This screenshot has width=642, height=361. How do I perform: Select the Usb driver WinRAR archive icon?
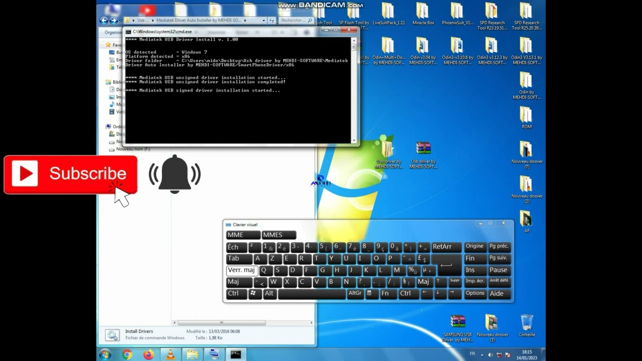pyautogui.click(x=423, y=155)
